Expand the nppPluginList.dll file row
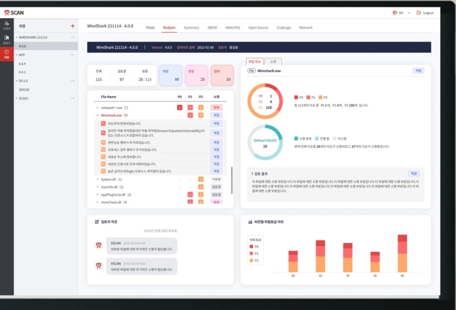The height and width of the screenshot is (310, 456). [x=98, y=195]
